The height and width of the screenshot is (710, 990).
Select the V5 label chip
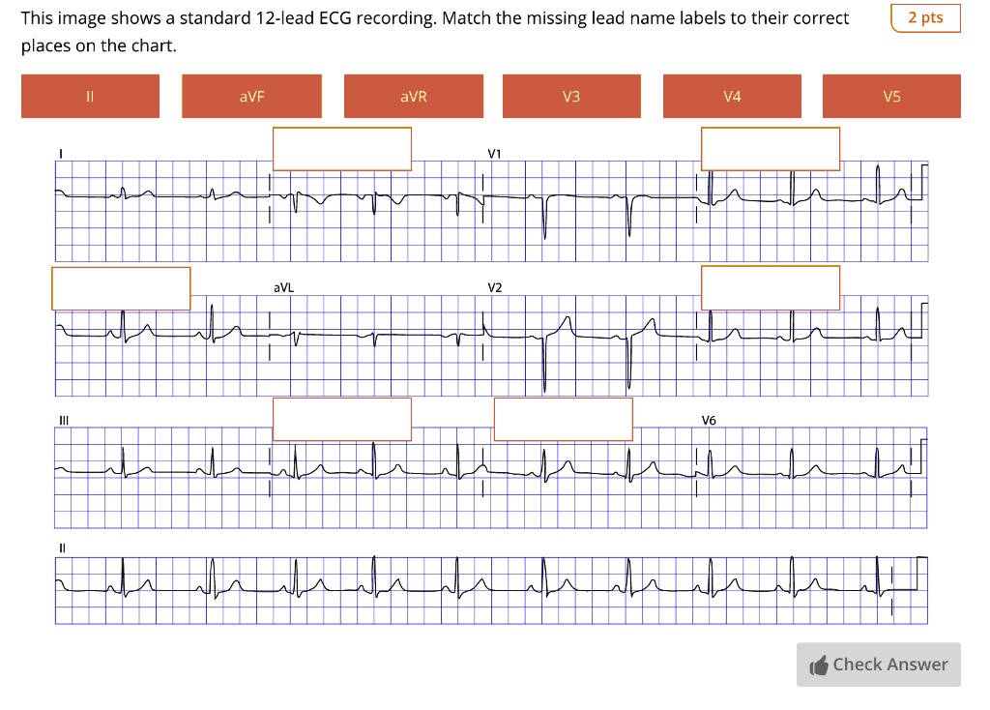point(891,96)
